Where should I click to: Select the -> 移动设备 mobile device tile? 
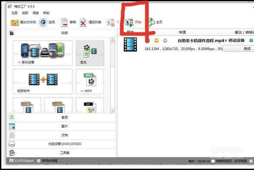coord(43,53)
